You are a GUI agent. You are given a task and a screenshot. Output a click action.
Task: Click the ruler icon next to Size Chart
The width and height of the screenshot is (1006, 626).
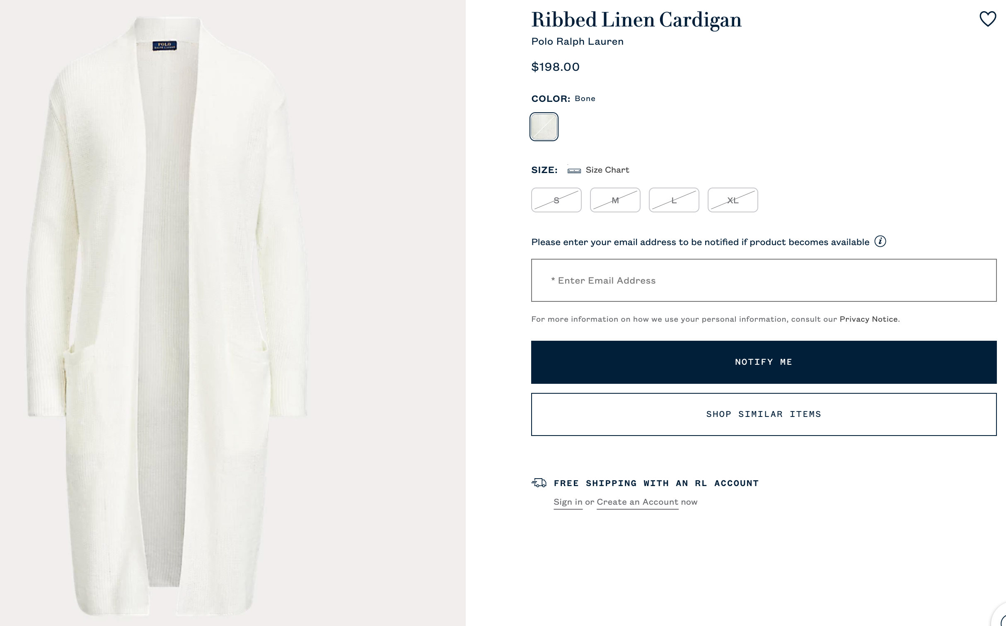574,171
